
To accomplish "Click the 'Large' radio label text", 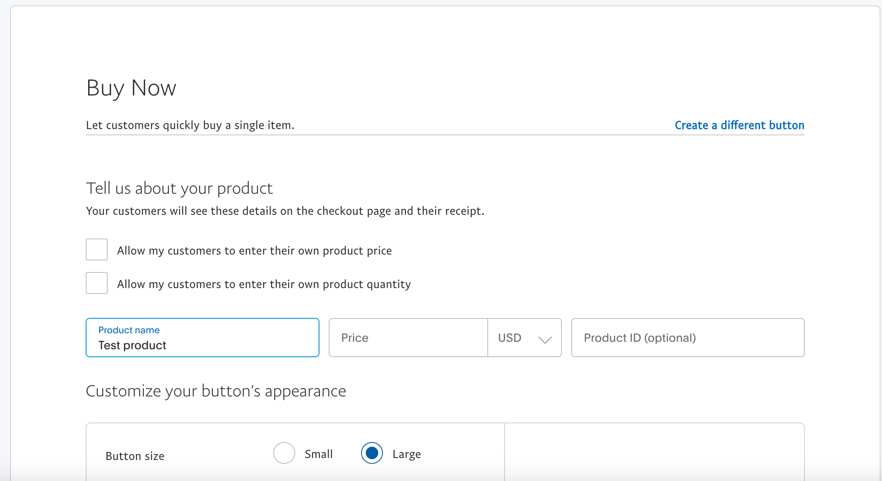I will point(406,454).
